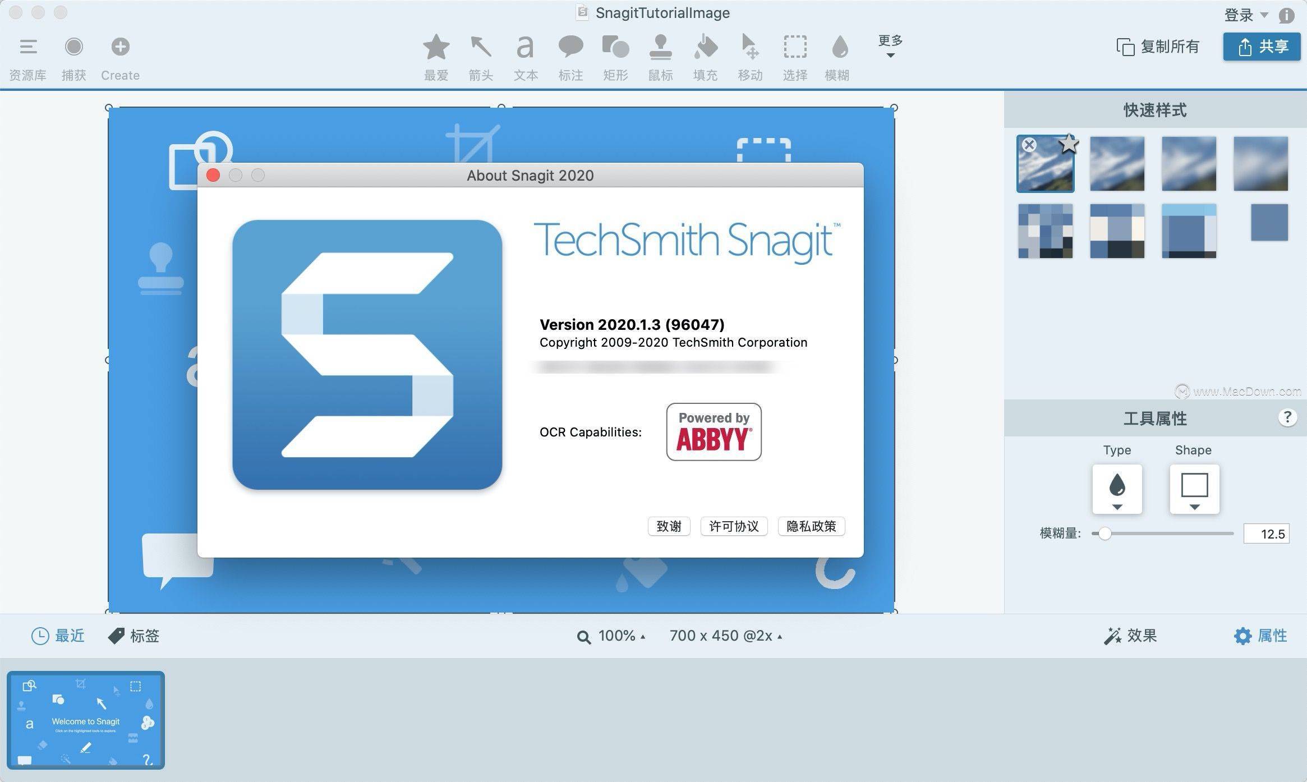The image size is (1307, 782).
Task: Select the 移动 move tool
Action: [x=750, y=58]
